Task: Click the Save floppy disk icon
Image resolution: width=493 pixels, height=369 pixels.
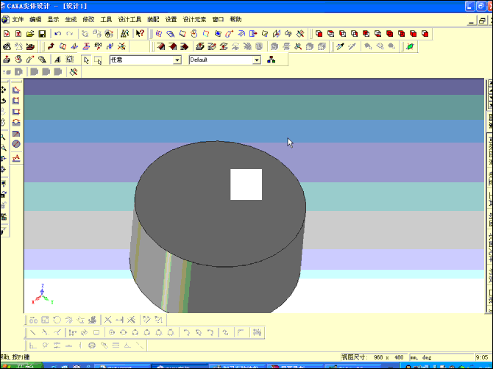Action: point(42,34)
